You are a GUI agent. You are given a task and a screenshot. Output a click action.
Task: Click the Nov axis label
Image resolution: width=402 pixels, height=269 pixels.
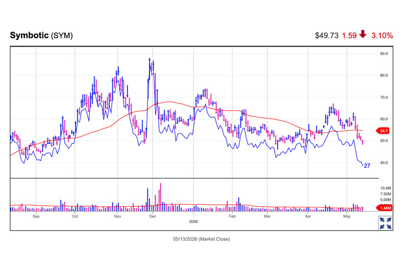(x=117, y=216)
